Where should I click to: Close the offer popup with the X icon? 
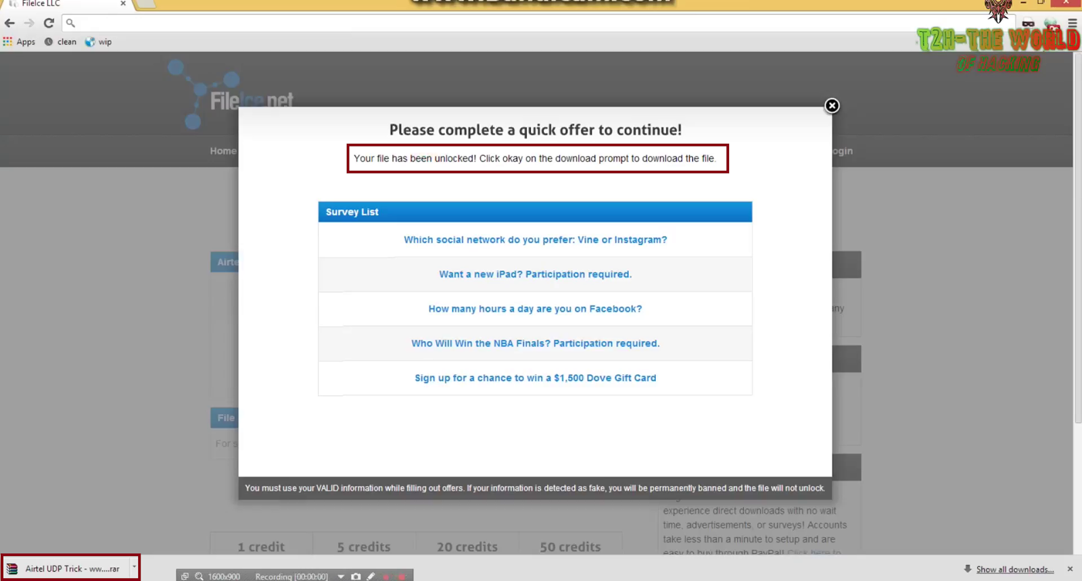(x=832, y=105)
